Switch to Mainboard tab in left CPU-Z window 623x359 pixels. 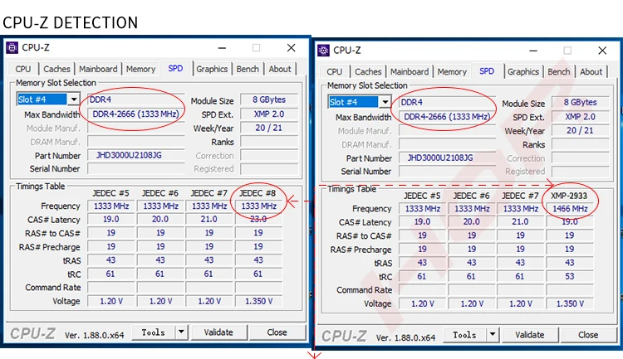click(x=98, y=69)
